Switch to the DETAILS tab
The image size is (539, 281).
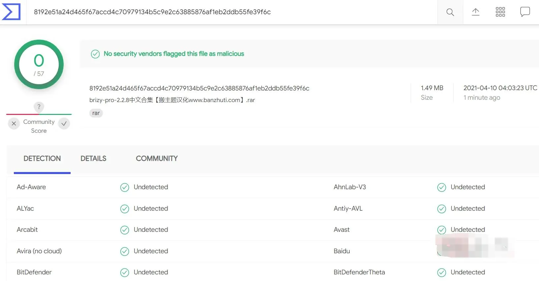[93, 158]
